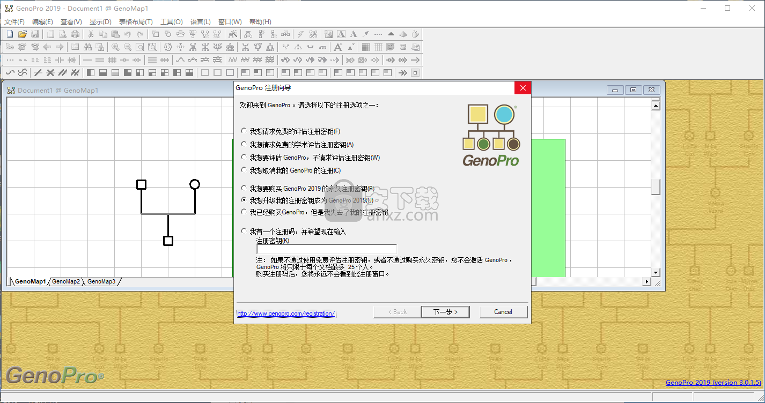Click the lightning bolt toolbar icon
The image size is (765, 403).
pyautogui.click(x=300, y=34)
